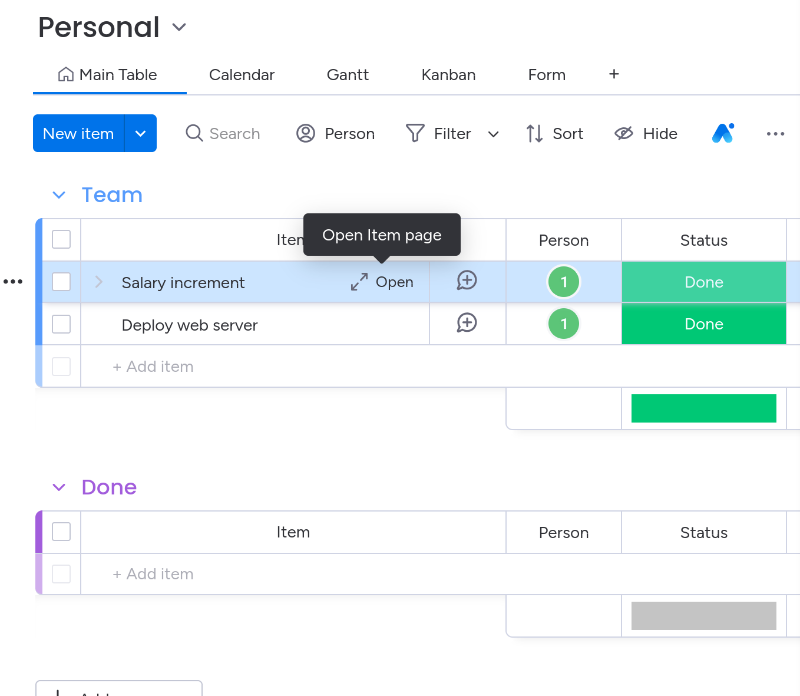Screen dimensions: 800x696
Task: Select all items in Team group header
Action: click(x=61, y=240)
